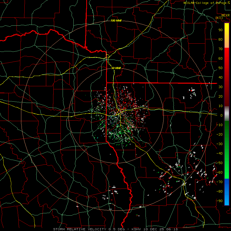
Task: Click the "90" value on the velocity scale
Action: click(x=220, y=30)
